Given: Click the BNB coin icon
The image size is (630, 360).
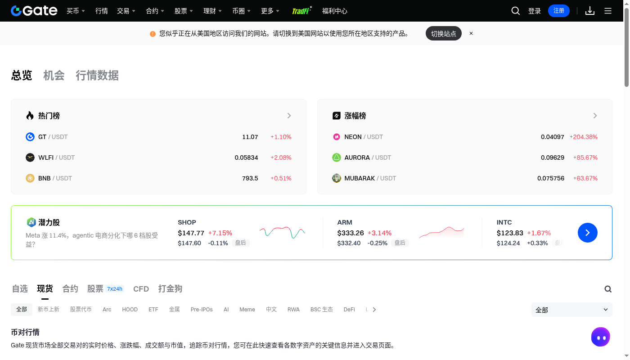Looking at the screenshot, I should click(x=30, y=178).
